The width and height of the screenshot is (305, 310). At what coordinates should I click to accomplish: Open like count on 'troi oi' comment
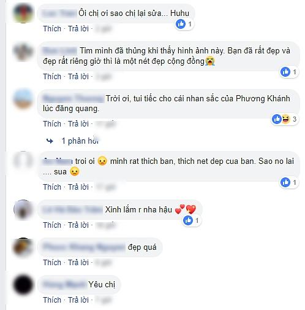click(289, 182)
